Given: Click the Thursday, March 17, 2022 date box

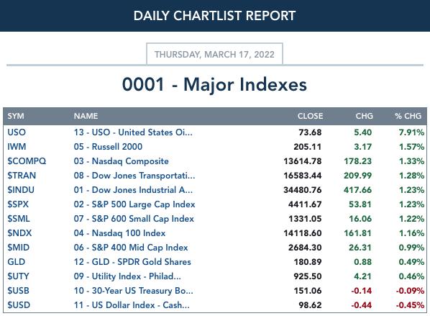Looking at the screenshot, I should pos(214,54).
